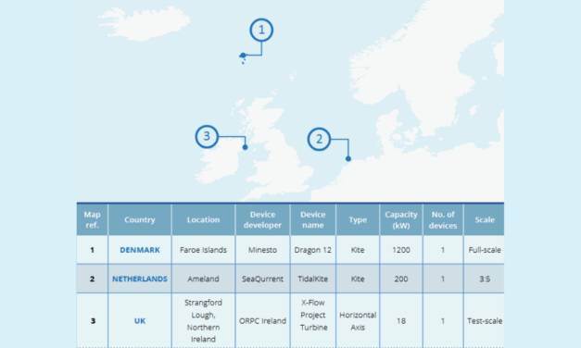Select the Minesto developer cell
The width and height of the screenshot is (581, 348).
[262, 250]
